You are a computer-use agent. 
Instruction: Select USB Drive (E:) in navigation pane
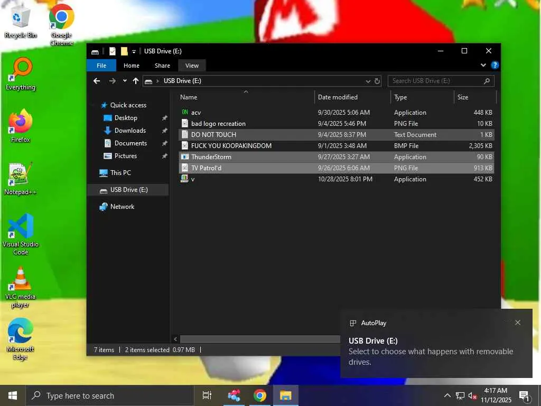(128, 190)
